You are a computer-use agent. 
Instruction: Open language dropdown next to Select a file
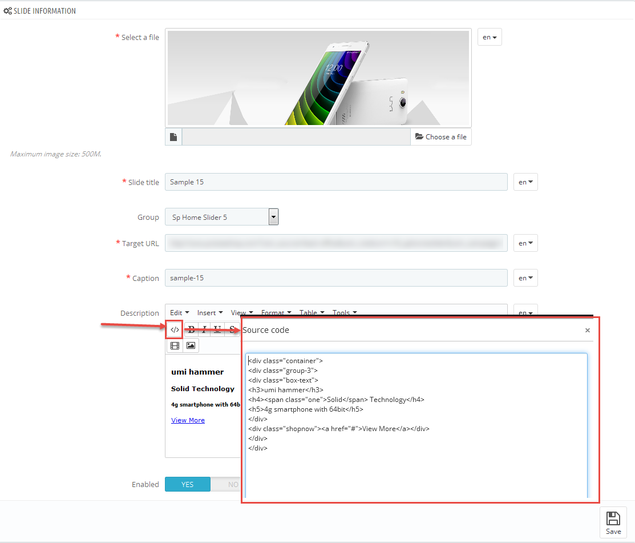pyautogui.click(x=490, y=37)
